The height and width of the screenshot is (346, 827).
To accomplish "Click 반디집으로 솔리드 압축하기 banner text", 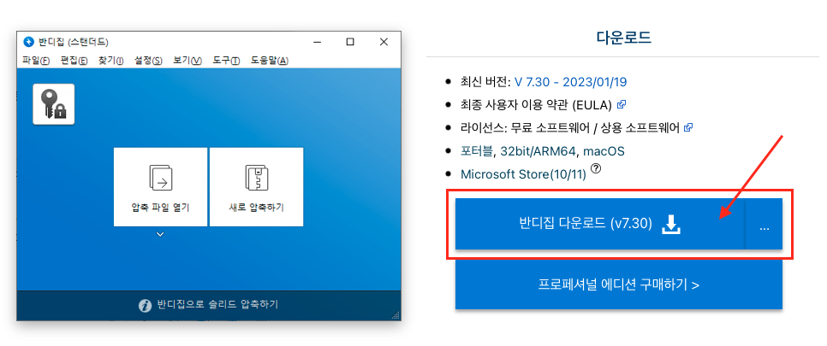I will point(217,304).
